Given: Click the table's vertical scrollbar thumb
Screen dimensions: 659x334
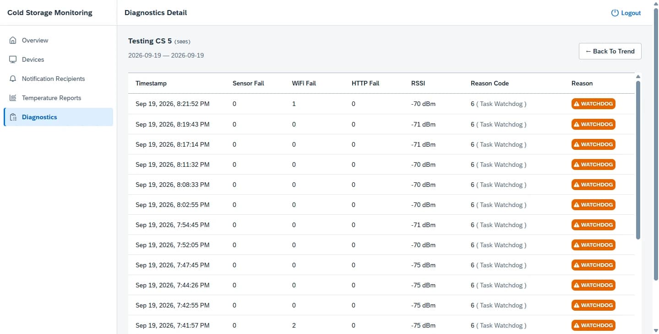Looking at the screenshot, I should [638, 160].
